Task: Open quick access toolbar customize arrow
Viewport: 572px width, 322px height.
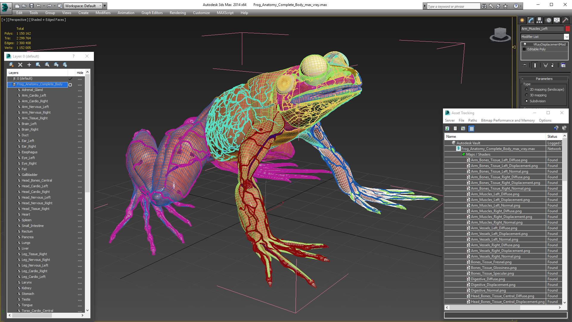Action: tap(105, 6)
